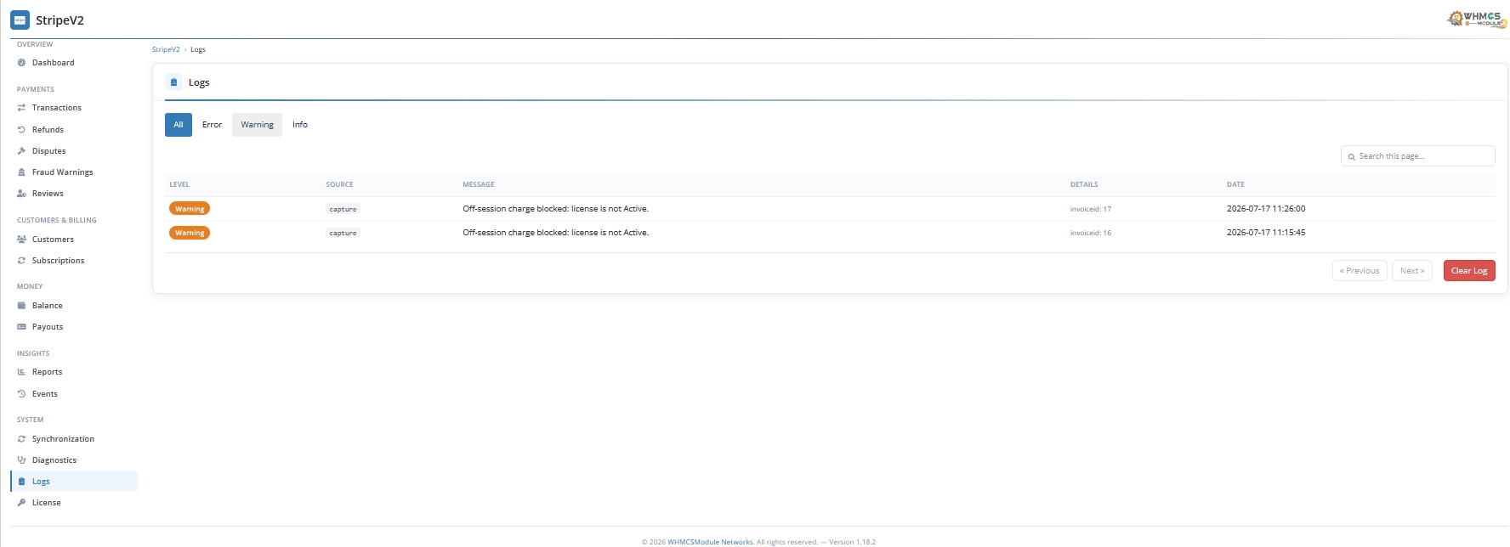Screen dimensions: 1510x547
Task: Click the LEVEL column header
Action: click(x=179, y=184)
